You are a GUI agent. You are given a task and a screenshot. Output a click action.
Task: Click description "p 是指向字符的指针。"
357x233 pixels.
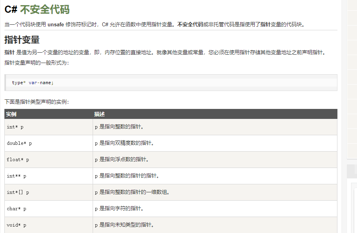[x=119, y=209]
